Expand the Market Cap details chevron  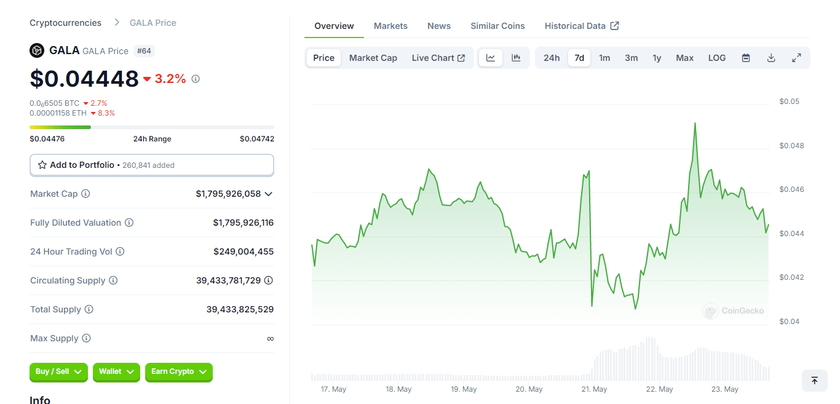[x=268, y=194]
